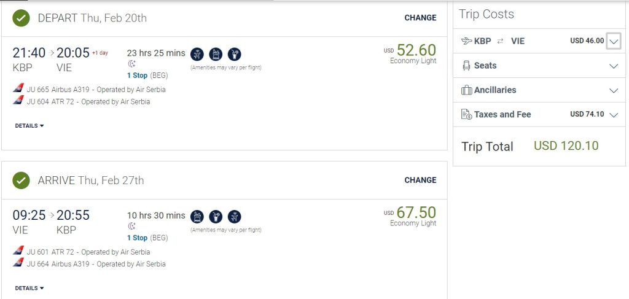Click the airplane amenity icon on departing flight
629x299 pixels.
click(197, 53)
